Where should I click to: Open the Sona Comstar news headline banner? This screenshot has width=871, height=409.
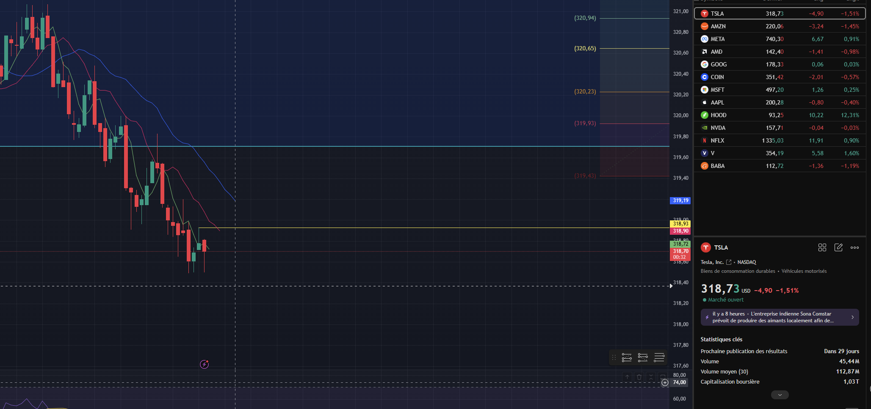pyautogui.click(x=780, y=317)
